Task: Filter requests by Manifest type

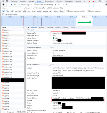Action: point(45,11)
